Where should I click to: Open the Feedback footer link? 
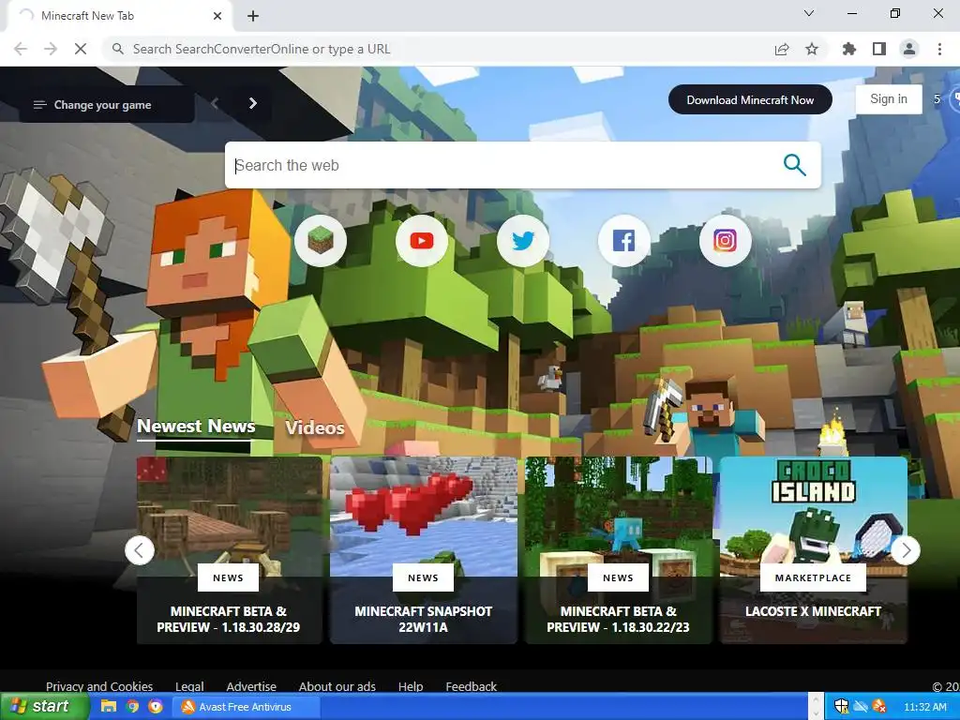pyautogui.click(x=471, y=686)
